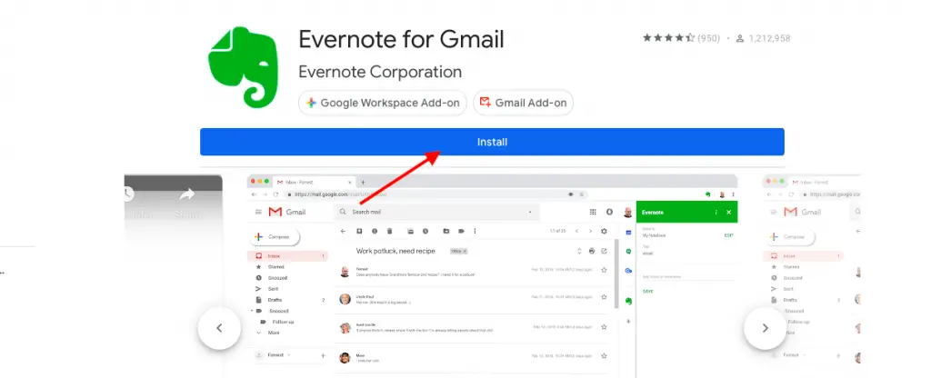Click Compose button in center Gmail preview
This screenshot has height=378, width=931.
273,237
